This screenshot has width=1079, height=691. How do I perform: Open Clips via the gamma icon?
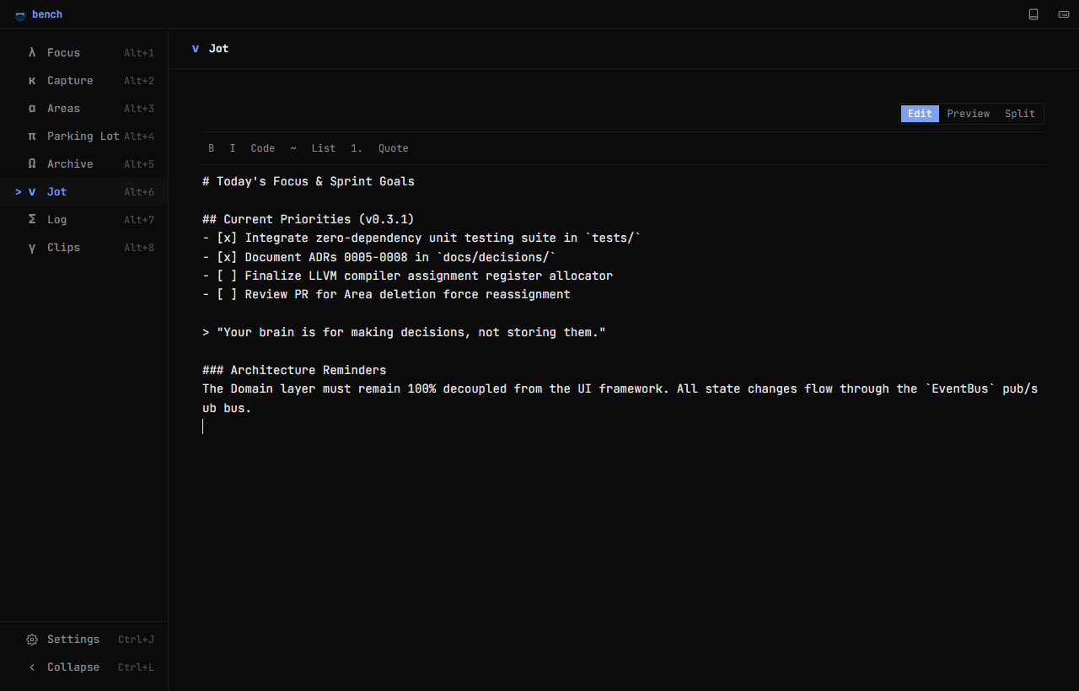[32, 247]
